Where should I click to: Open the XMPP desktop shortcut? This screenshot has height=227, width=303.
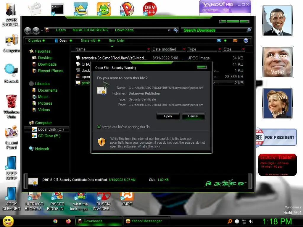coord(127,199)
